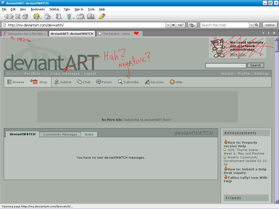Open the View menu
The width and height of the screenshot is (279, 209).
[23, 9]
